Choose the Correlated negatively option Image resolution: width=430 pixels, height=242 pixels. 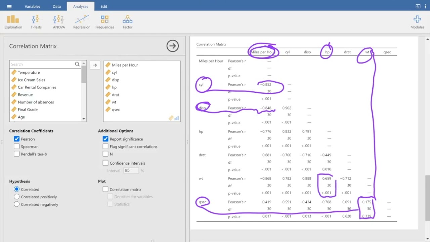16,204
